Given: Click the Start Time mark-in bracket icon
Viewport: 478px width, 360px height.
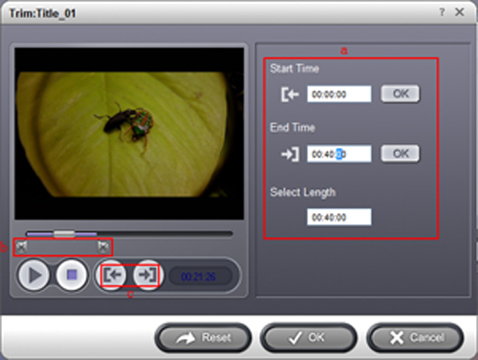Looking at the screenshot, I should pyautogui.click(x=291, y=95).
